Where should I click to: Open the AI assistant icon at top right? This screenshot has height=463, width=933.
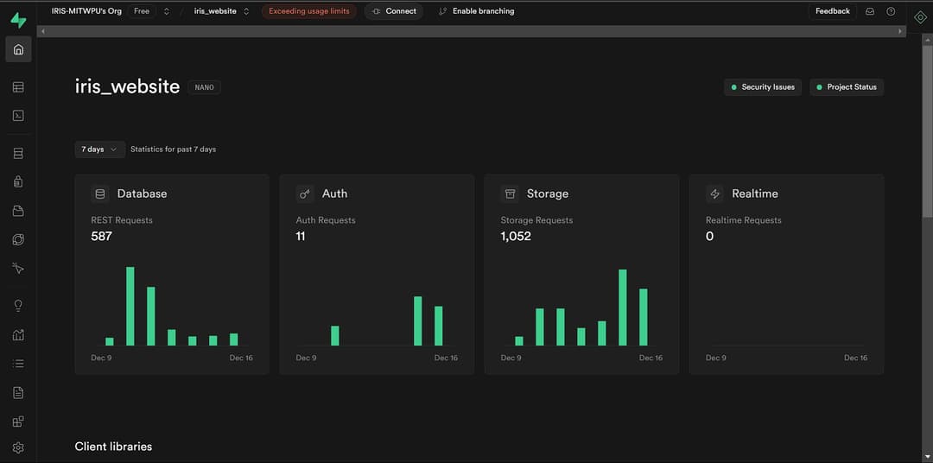coord(921,17)
